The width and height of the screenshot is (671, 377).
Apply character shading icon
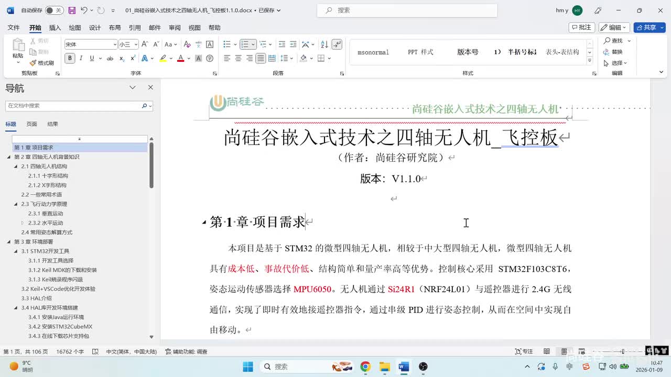199,58
